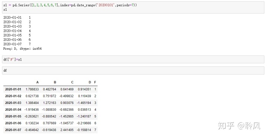Click the code cell containing only df
This screenshot has height=137, width=267.
(133, 71)
